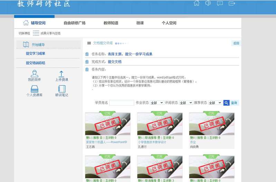This screenshot has width=276, height=182.
Task: Open the 评阅状态 dropdown
Action: click(186, 103)
